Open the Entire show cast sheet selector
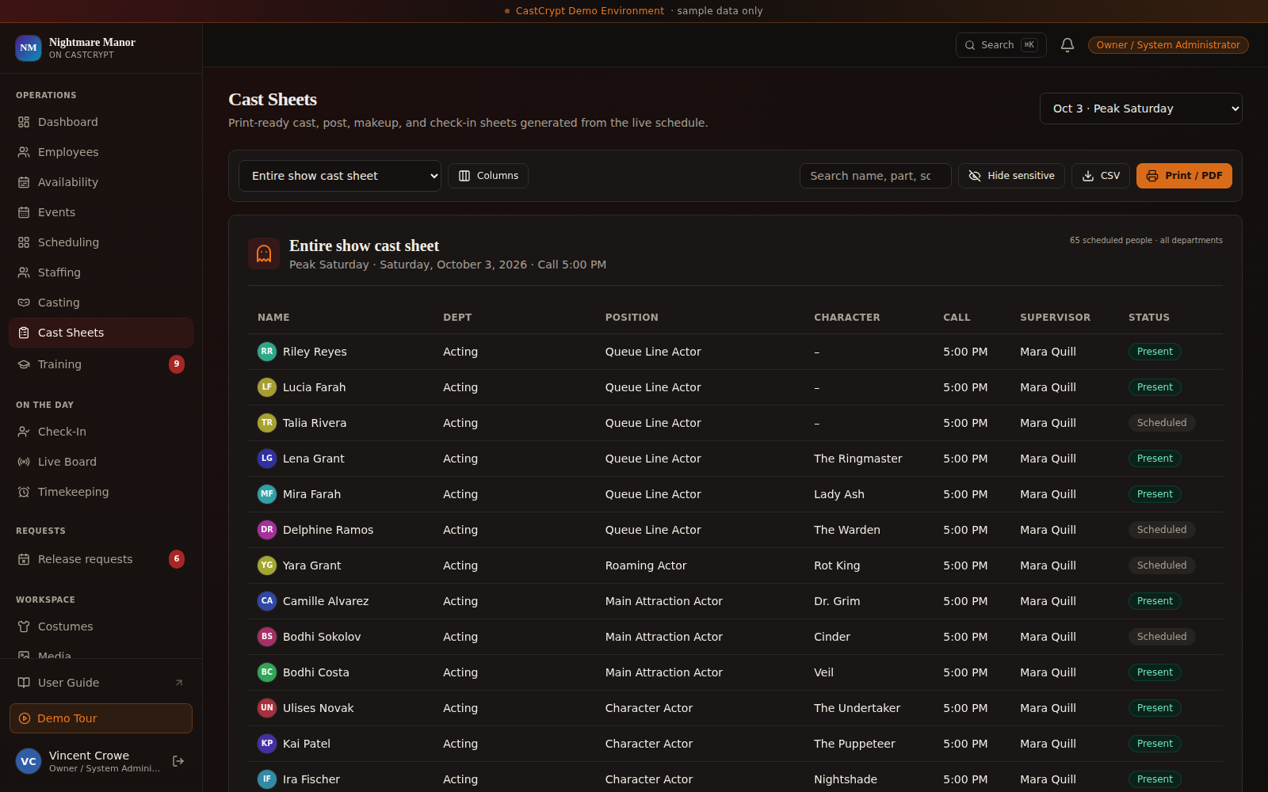Image resolution: width=1268 pixels, height=792 pixels. [x=340, y=176]
